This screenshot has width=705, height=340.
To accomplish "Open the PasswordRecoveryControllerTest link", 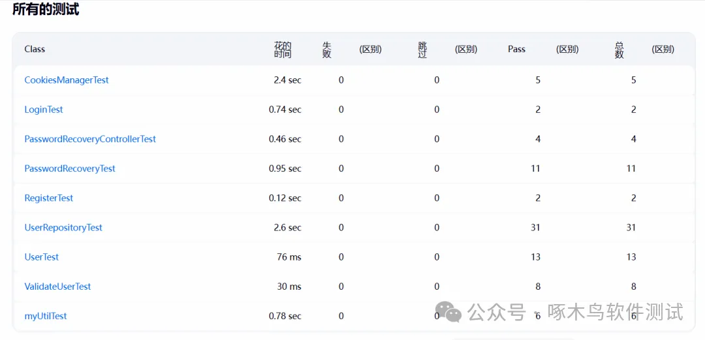I will 90,139.
